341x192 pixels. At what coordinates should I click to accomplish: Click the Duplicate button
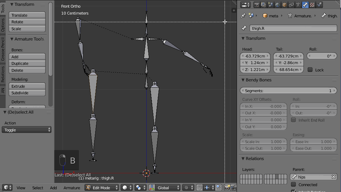coord(27,63)
